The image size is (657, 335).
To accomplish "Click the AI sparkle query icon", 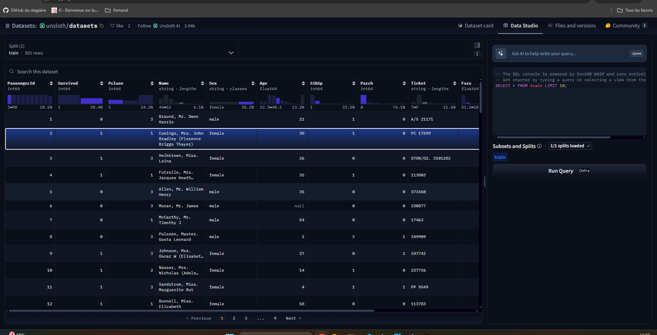I will (501, 53).
